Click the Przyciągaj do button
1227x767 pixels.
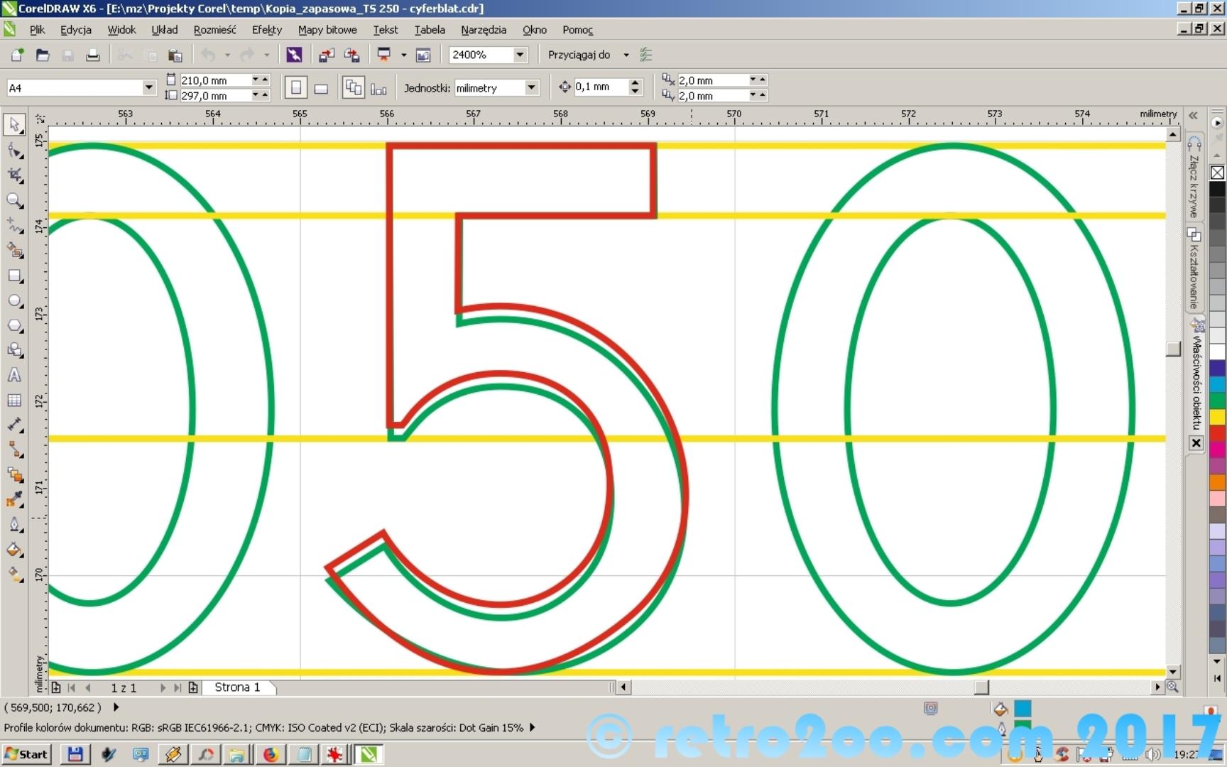pyautogui.click(x=579, y=55)
